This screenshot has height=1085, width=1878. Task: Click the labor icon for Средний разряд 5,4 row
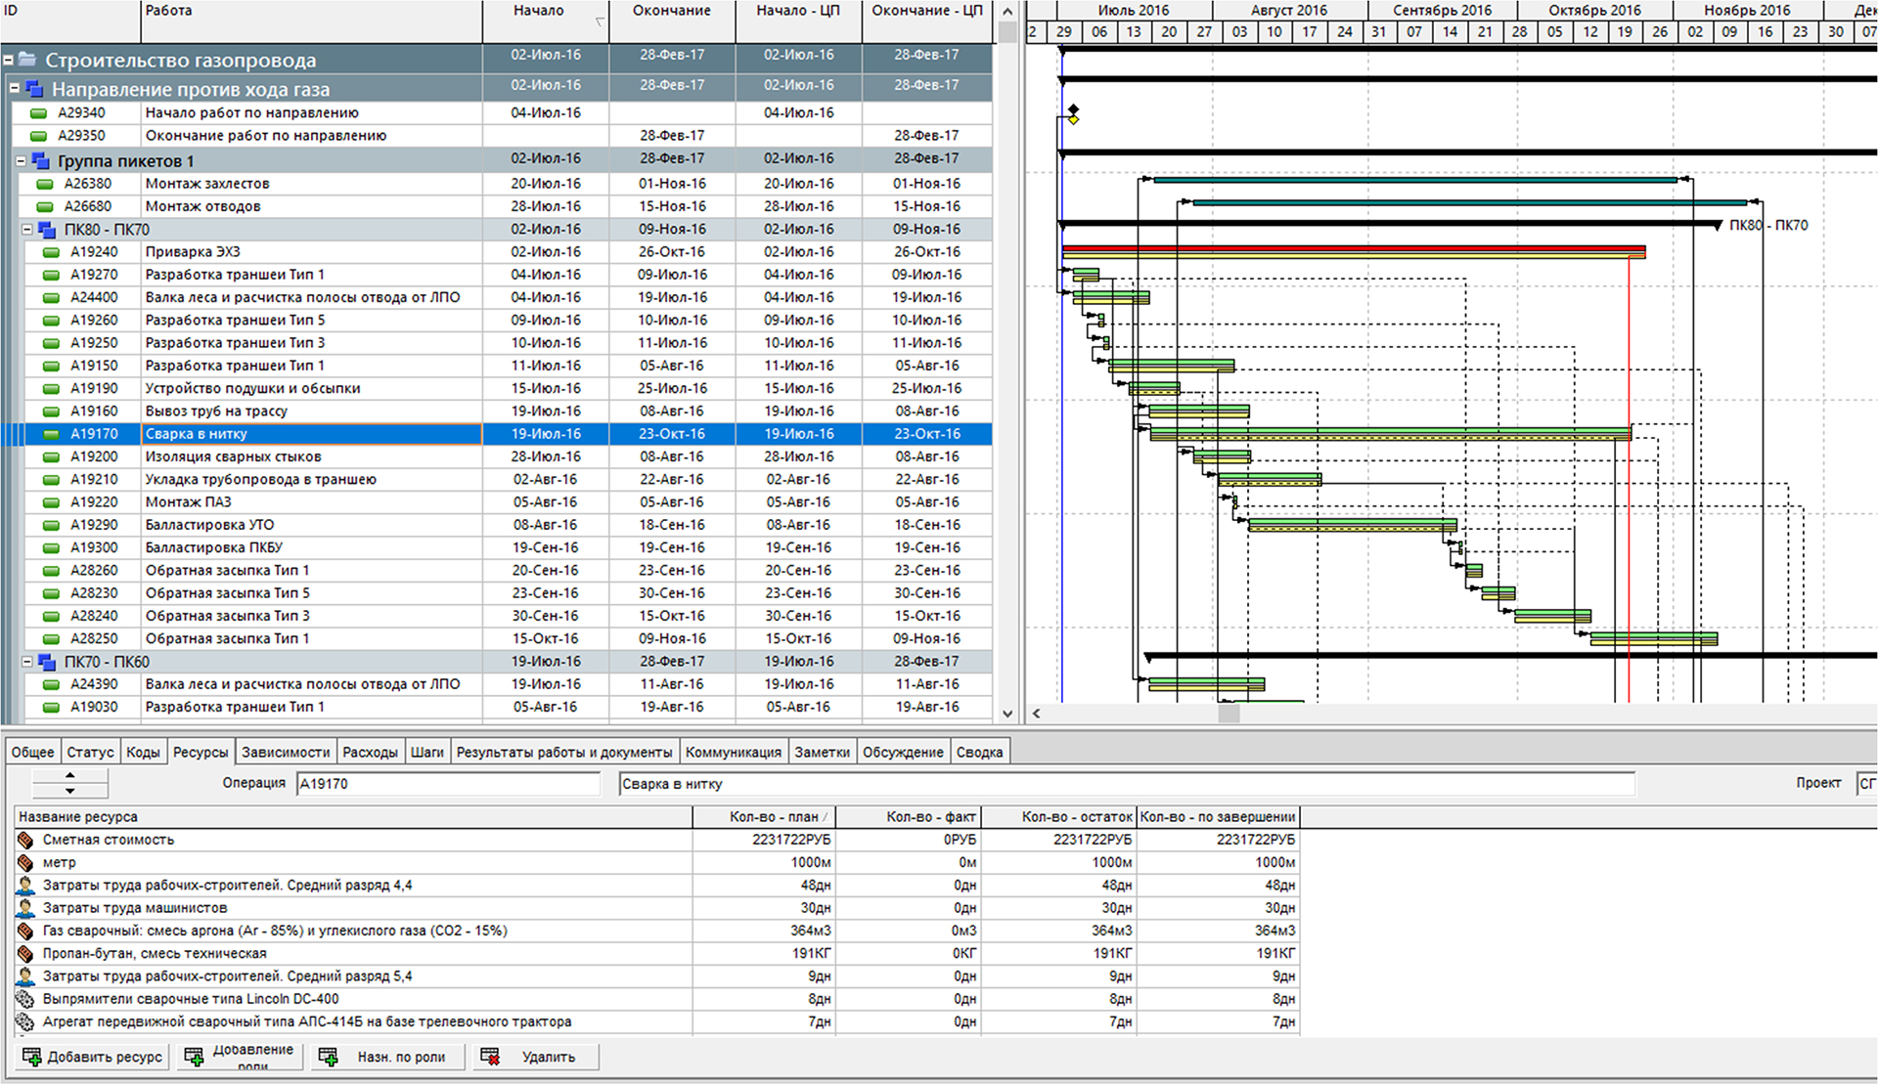click(25, 976)
